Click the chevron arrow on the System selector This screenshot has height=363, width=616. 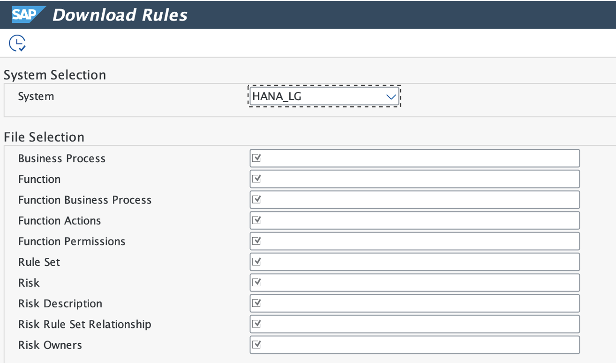click(x=391, y=96)
